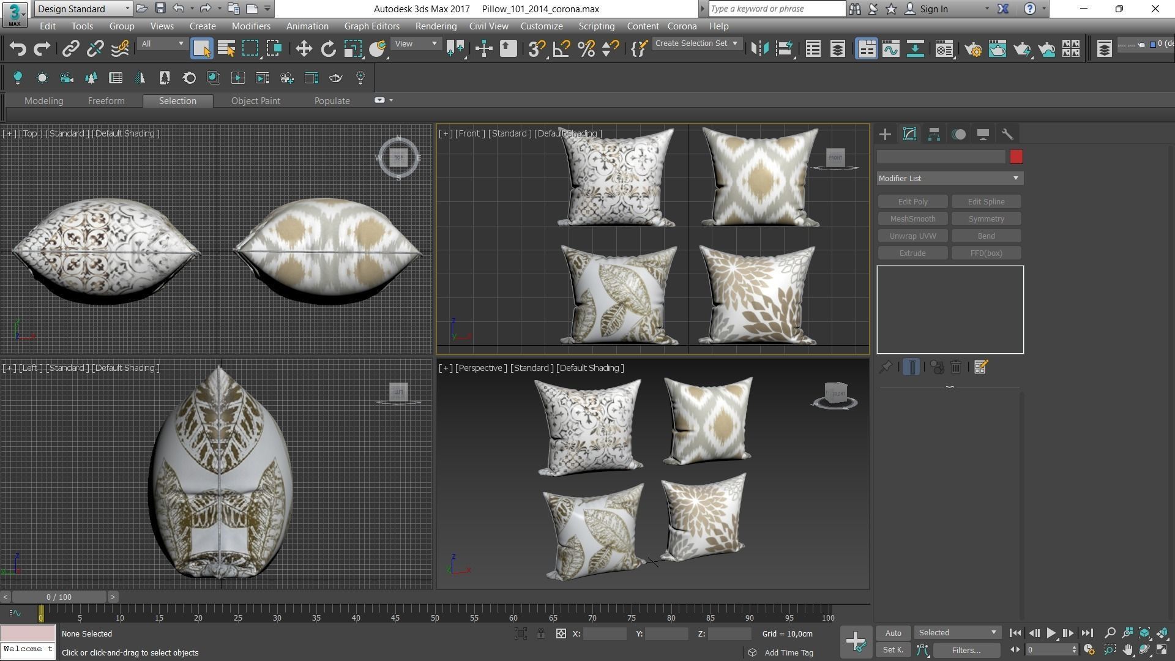Open the Modifiers menu
1175x661 pixels.
click(251, 26)
